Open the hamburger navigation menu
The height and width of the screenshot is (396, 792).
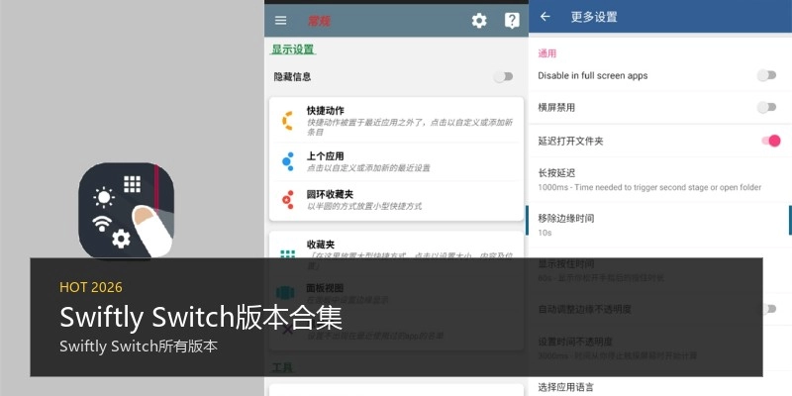coord(280,20)
